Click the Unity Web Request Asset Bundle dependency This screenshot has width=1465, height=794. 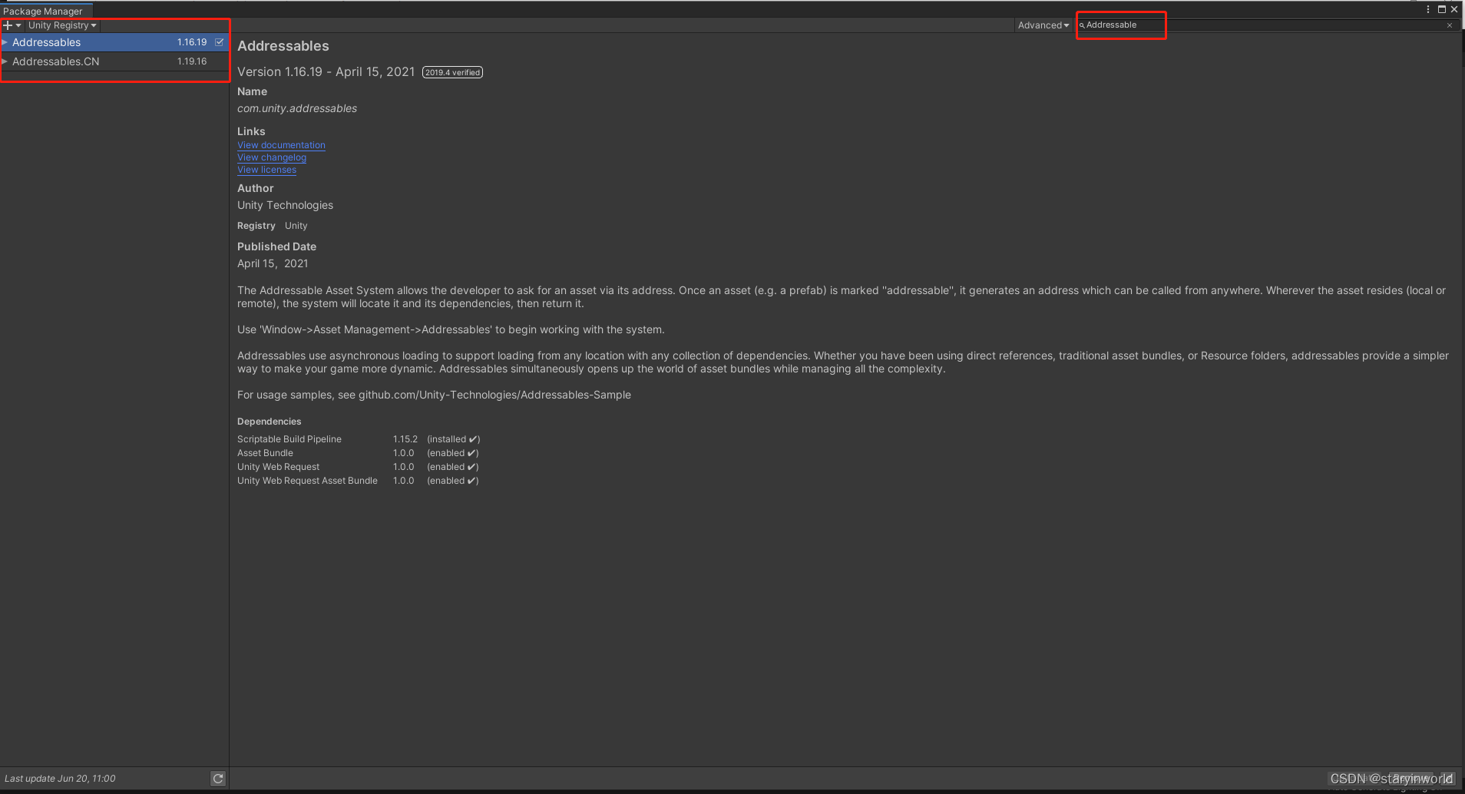307,481
